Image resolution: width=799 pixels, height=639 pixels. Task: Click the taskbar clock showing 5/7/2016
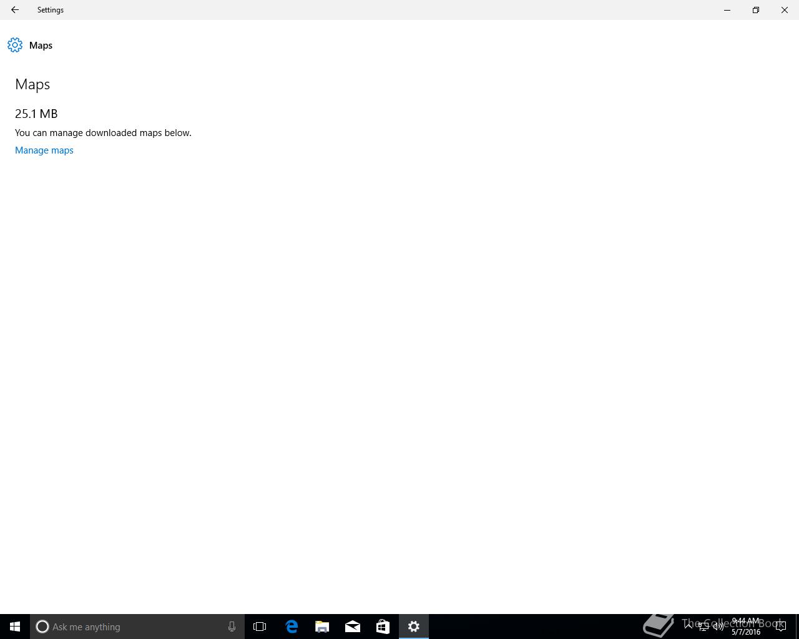point(746,627)
